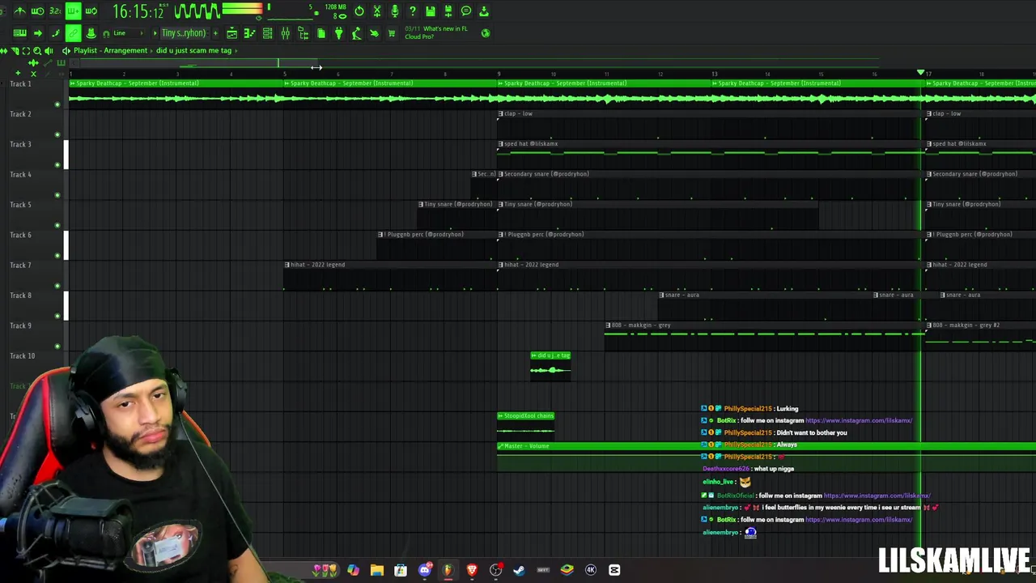1036x583 pixels.
Task: Click did u just scam me tag breadcrumb
Action: pyautogui.click(x=193, y=50)
